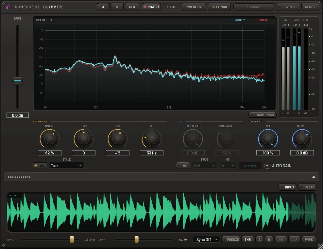Click the oscilloscope waveform display
Viewport: 323px width, 249px height.
(161, 212)
